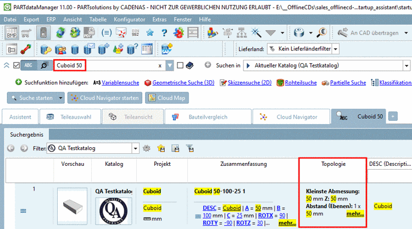This screenshot has width=412, height=229.
Task: Click the BMP table view toolbar icon
Action: point(12,33)
